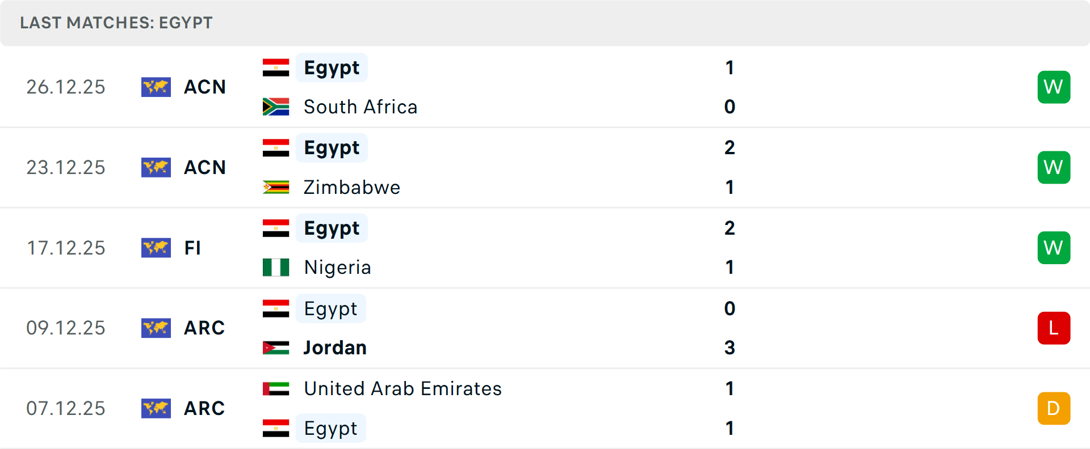Viewport: 1090px width, 449px height.
Task: Click the South Africa flag icon
Action: point(276,107)
